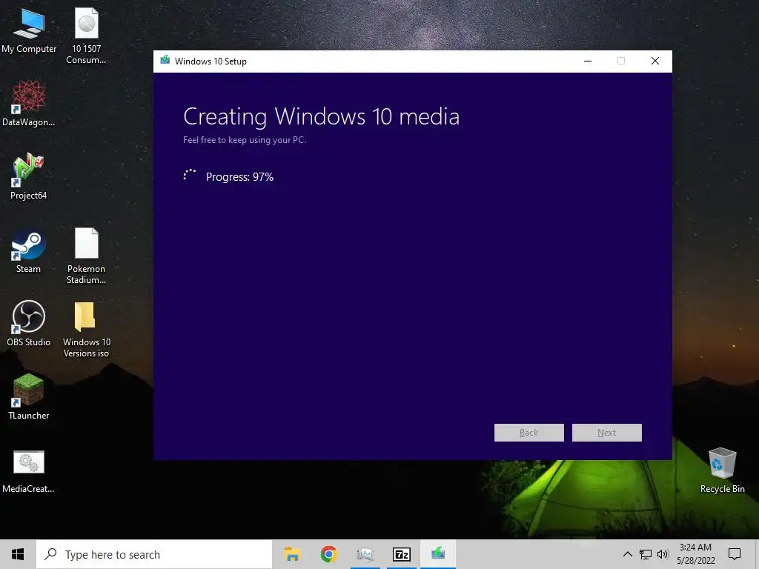Switch to the monitor app taskbar icon

tap(365, 554)
